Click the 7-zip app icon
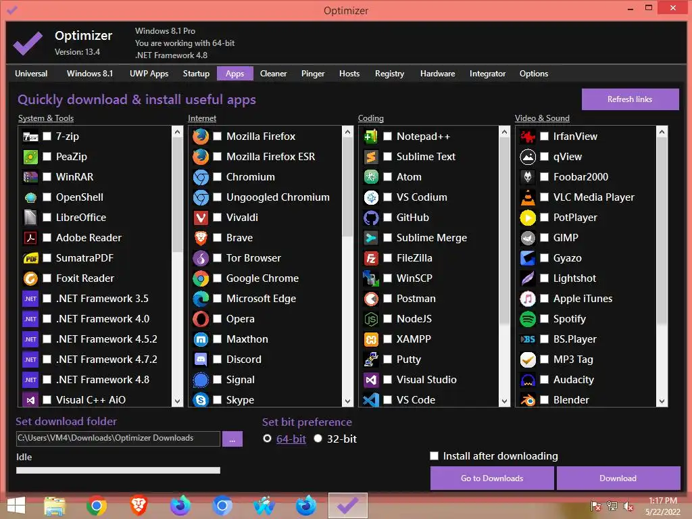 pos(30,137)
